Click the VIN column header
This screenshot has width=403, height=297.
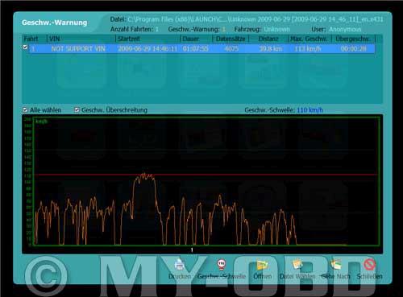coord(81,39)
